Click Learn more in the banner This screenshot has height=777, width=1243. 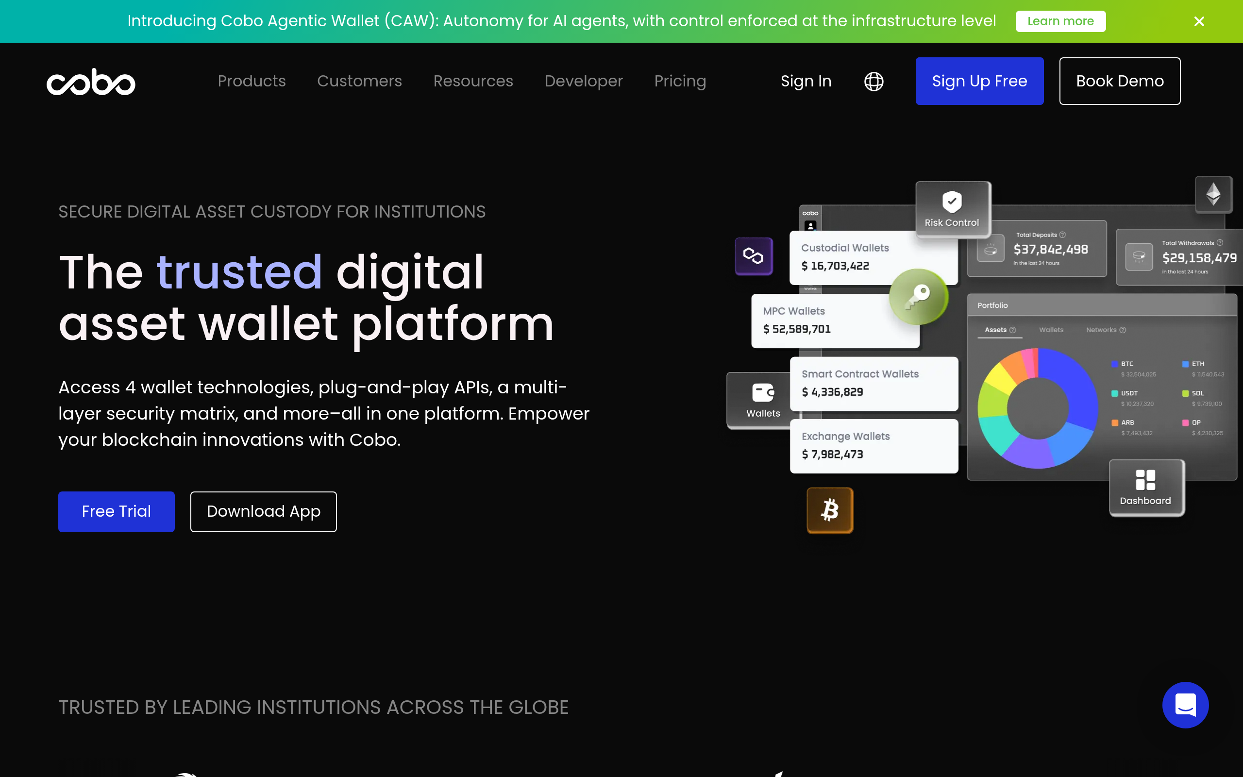(x=1060, y=21)
